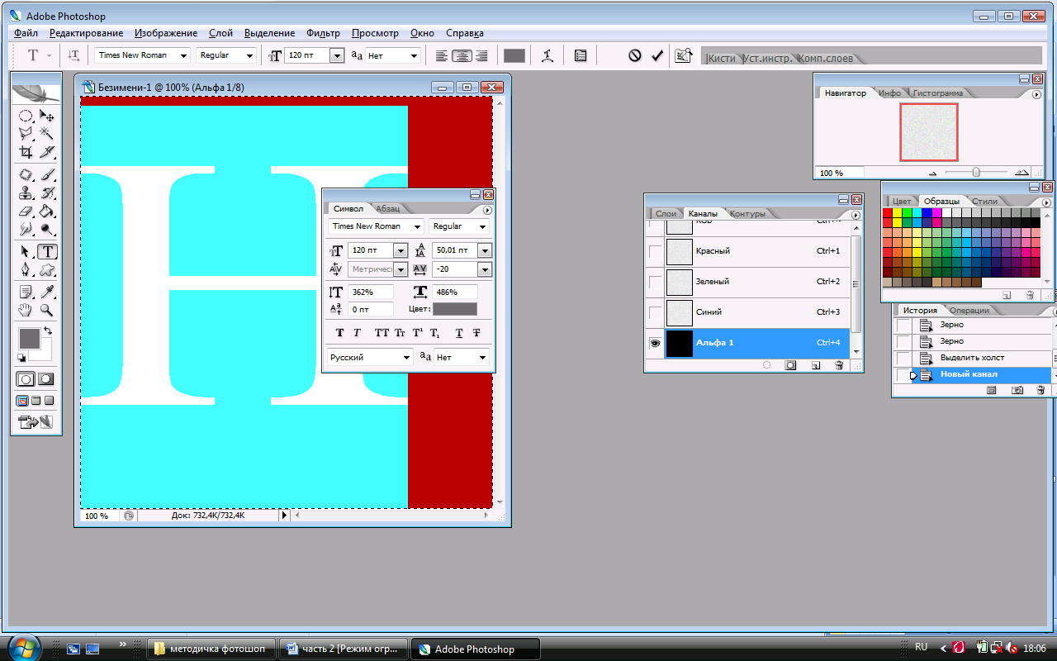The image size is (1057, 661).
Task: Open text color swatch in options bar
Action: [514, 55]
